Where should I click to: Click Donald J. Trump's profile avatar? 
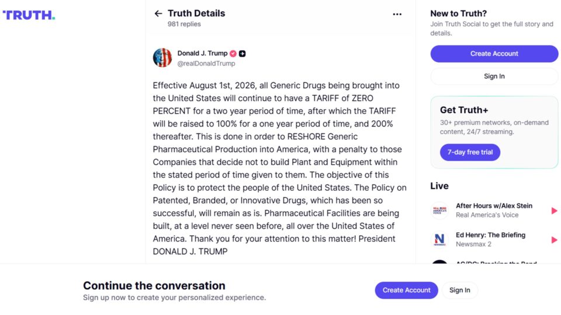click(162, 58)
